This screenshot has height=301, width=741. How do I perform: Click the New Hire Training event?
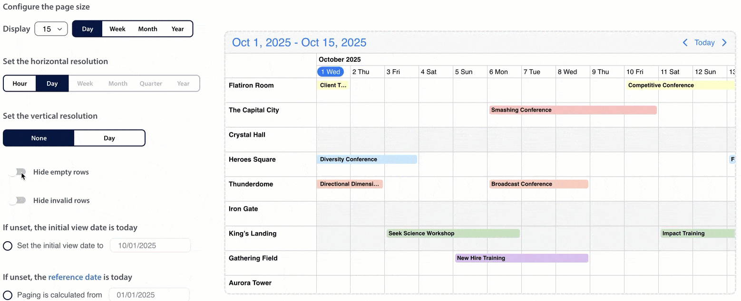pyautogui.click(x=521, y=258)
